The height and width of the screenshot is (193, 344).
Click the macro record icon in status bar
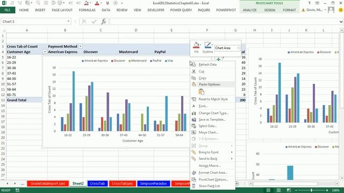17,190
